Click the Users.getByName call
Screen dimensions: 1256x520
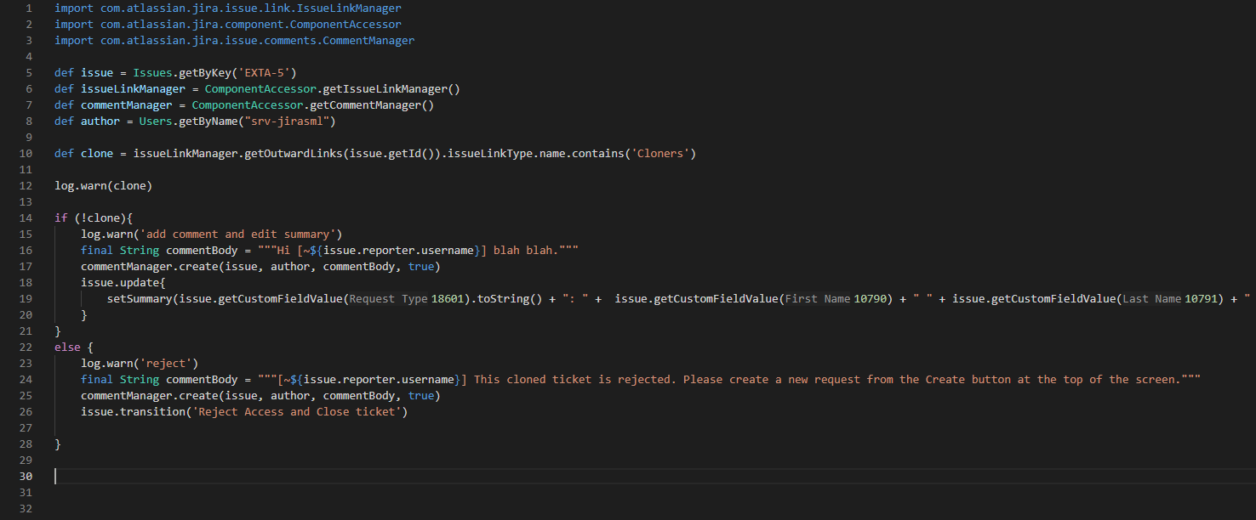pos(237,121)
